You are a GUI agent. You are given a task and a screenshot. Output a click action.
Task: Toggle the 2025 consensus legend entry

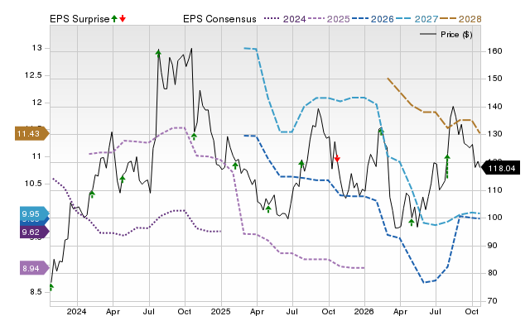click(x=329, y=19)
